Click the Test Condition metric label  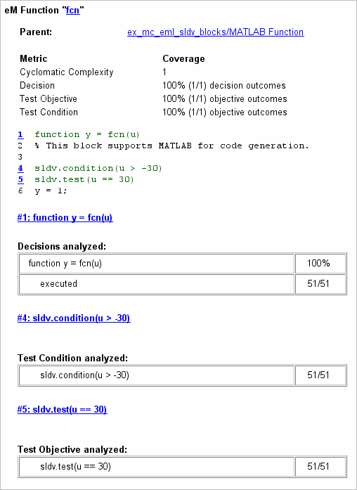(x=48, y=112)
